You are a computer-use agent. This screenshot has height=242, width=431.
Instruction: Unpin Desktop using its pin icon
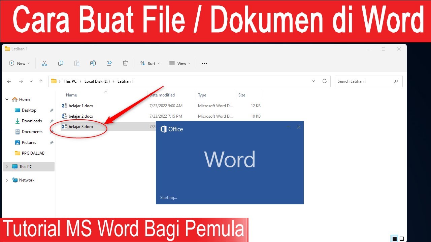coord(52,110)
